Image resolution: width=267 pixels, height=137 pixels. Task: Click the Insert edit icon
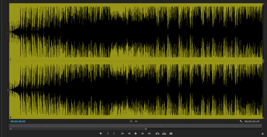(x=157, y=133)
